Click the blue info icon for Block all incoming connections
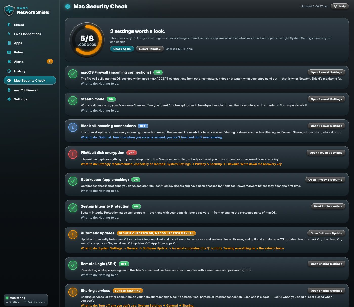Screen dimensions: 354x307 click(x=73, y=127)
